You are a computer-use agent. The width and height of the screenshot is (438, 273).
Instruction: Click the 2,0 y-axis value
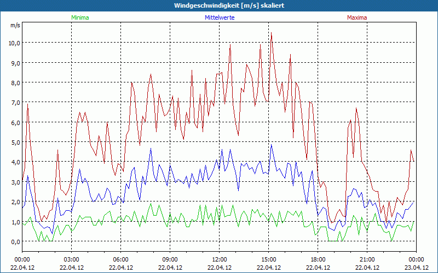point(16,202)
